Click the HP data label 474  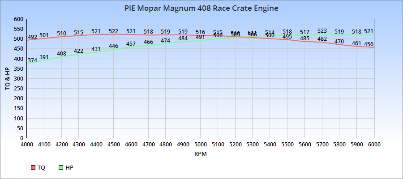[x=166, y=41]
